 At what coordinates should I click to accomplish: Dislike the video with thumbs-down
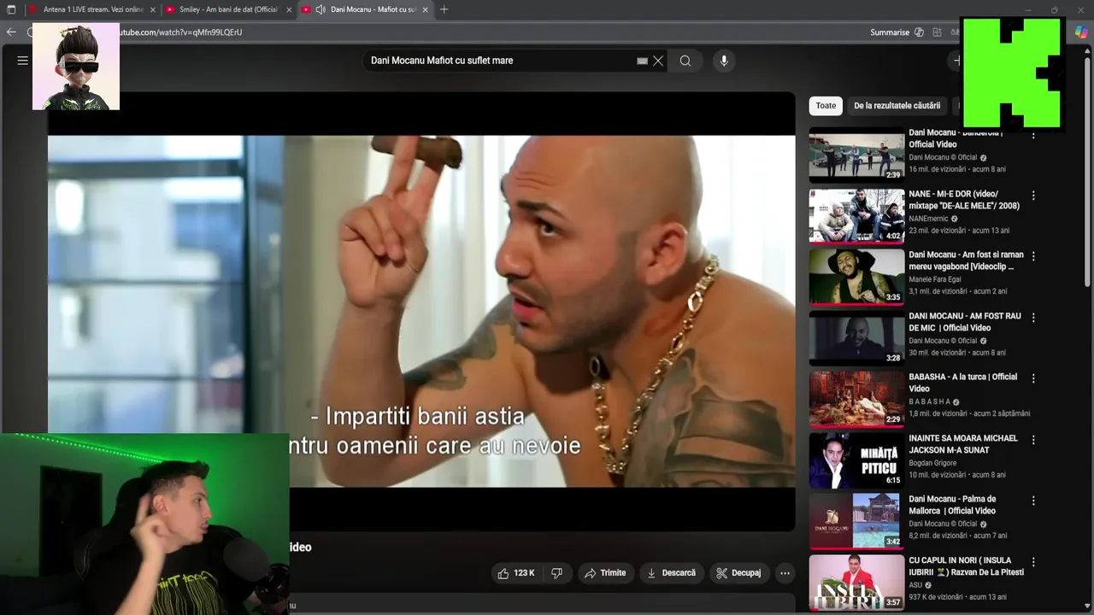tap(556, 573)
